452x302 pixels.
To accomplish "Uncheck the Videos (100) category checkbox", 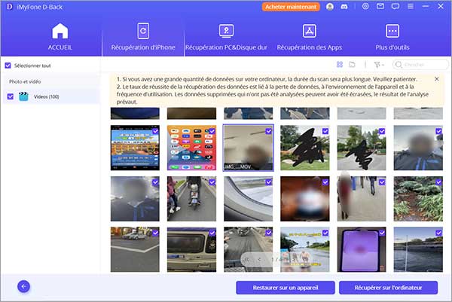I will point(9,96).
